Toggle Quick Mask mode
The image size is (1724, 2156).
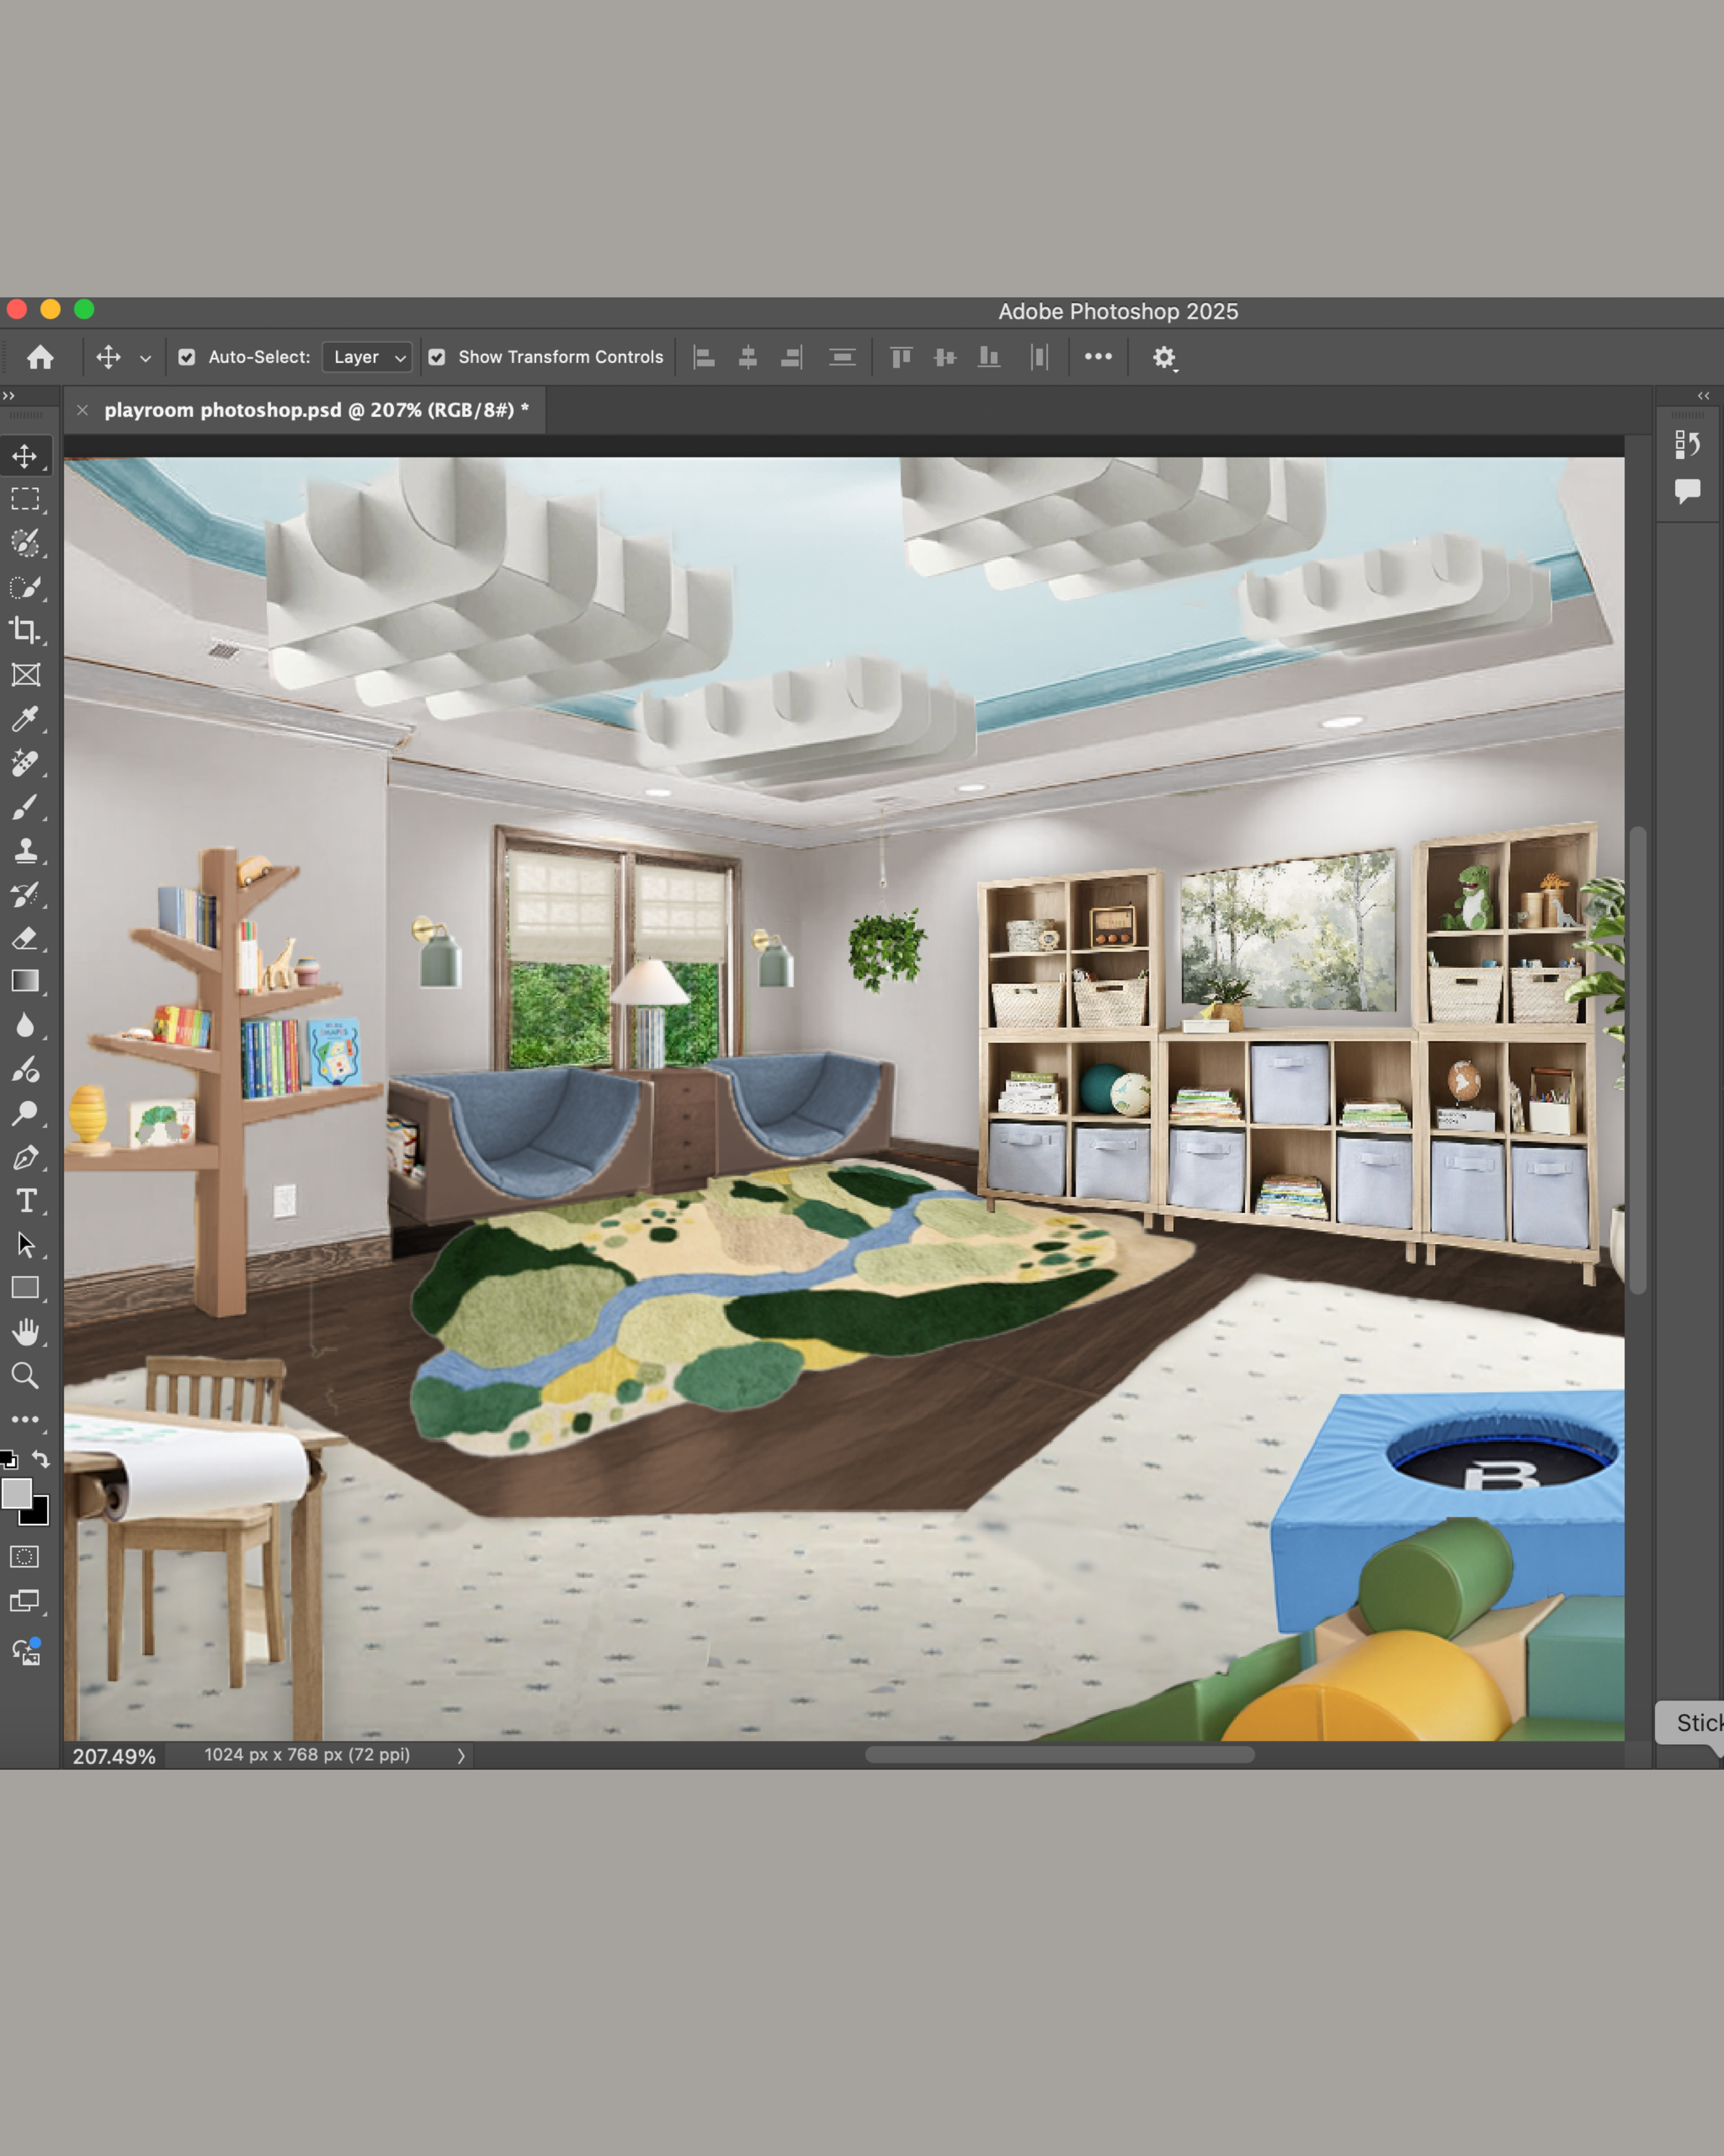[x=25, y=1557]
